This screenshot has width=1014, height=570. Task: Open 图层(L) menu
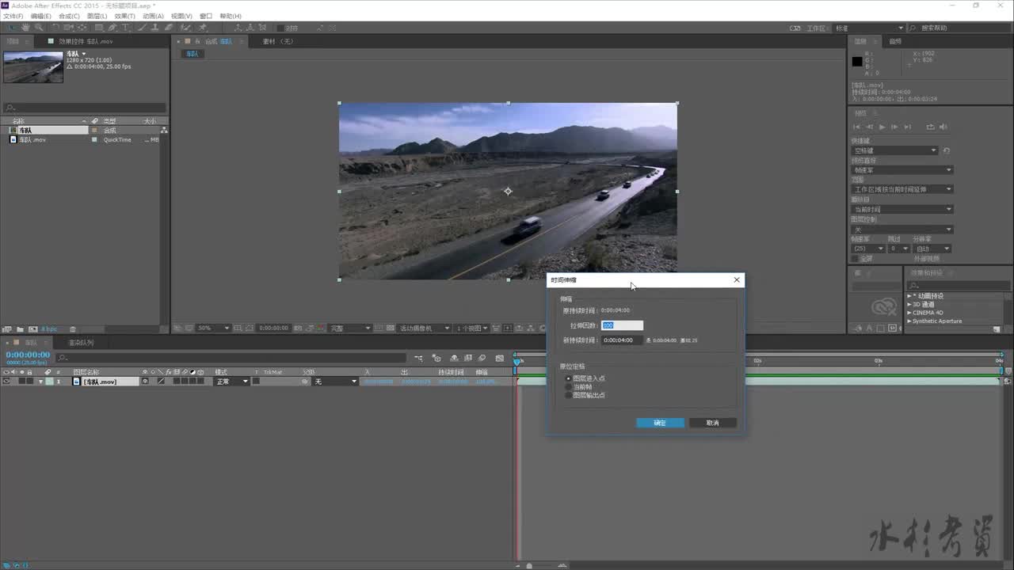pos(97,16)
